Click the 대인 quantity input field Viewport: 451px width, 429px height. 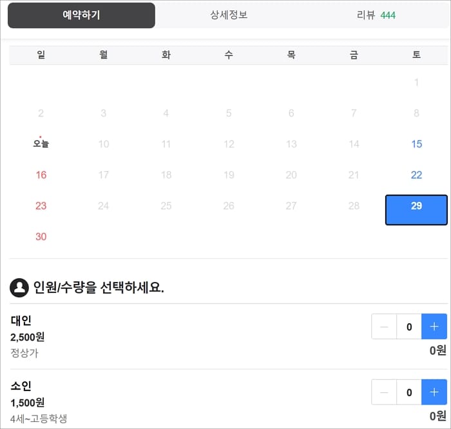409,327
